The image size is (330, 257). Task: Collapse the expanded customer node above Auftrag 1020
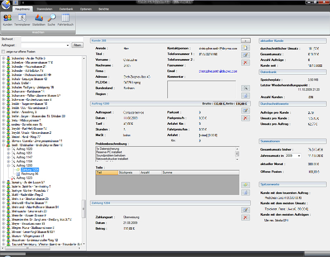(x=3, y=145)
